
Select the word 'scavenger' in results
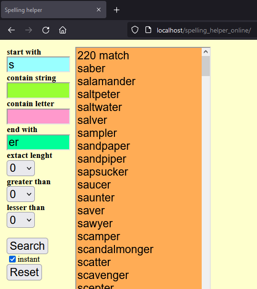103,275
